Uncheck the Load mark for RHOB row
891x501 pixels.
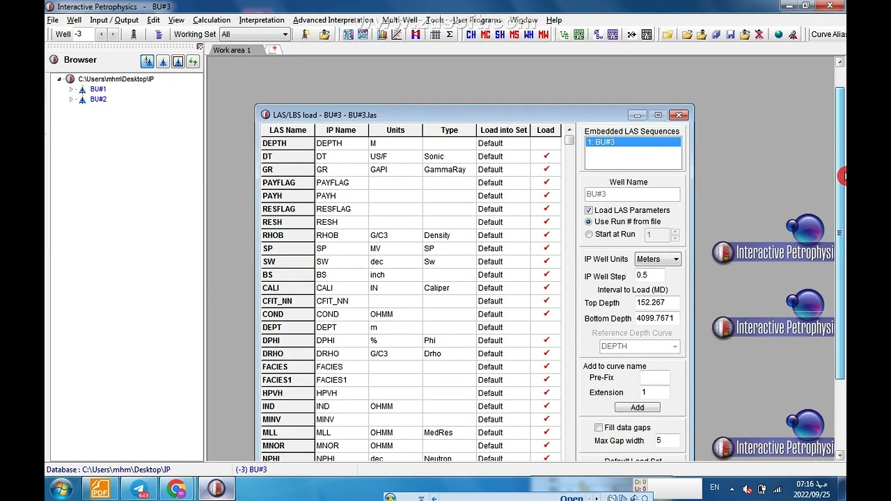[x=546, y=235]
